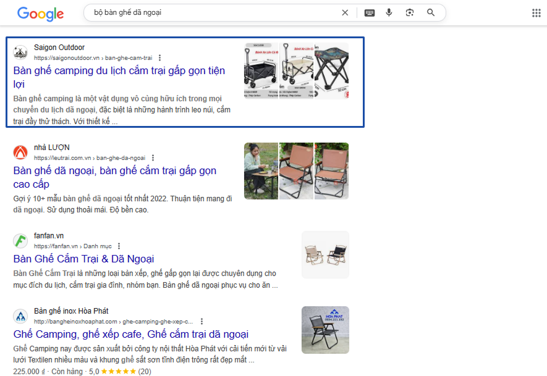
Task: Open the three-dot menu for the Bàn ghế inox Hòa Phát result
Action: point(201,321)
